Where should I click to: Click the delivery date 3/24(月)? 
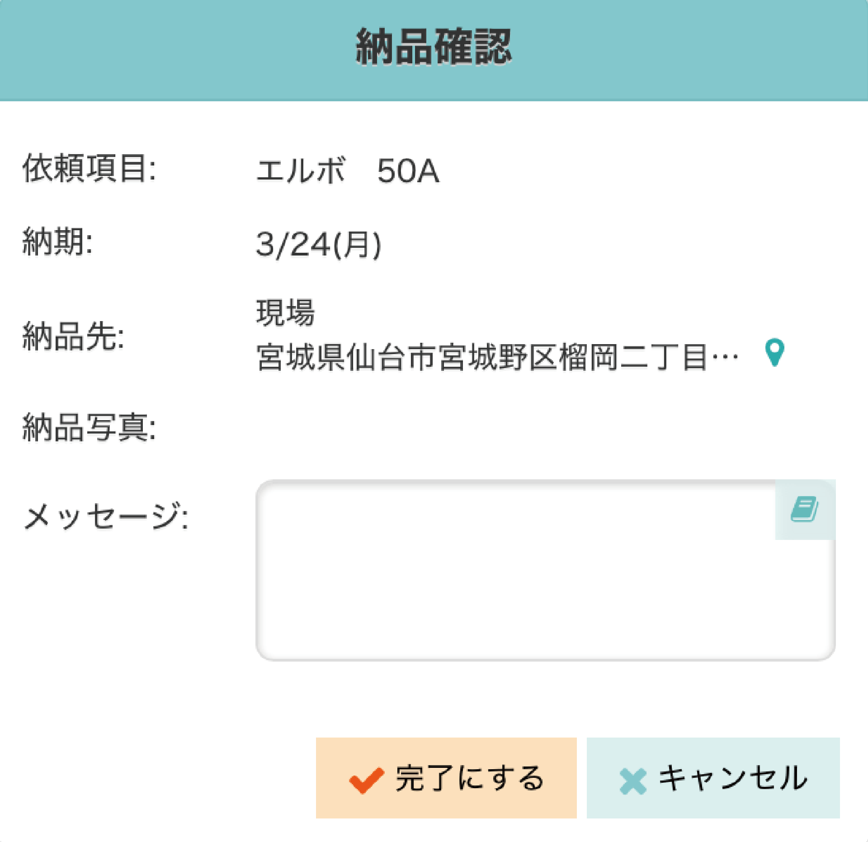pyautogui.click(x=319, y=245)
